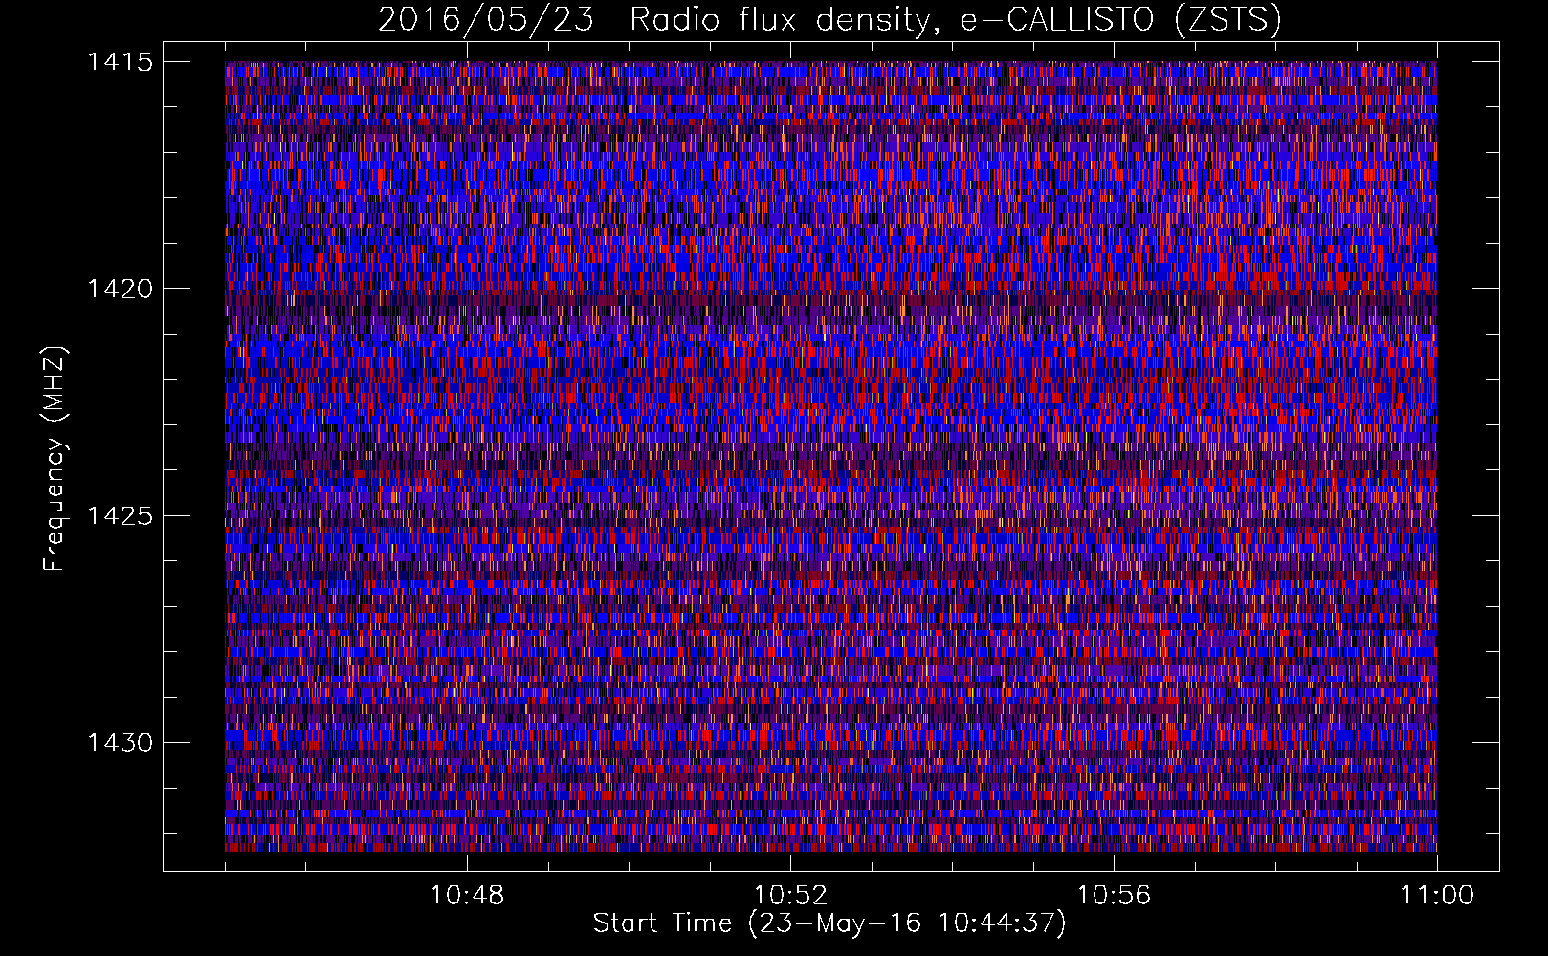
Task: Click the 'Frequency (MHZ)' y-axis title
Action: [55, 459]
